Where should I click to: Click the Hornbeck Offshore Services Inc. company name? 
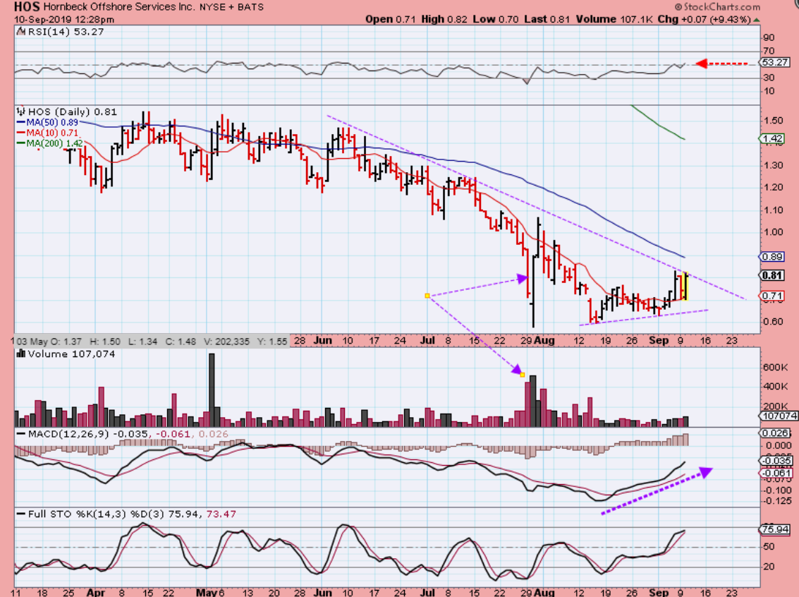coord(118,7)
